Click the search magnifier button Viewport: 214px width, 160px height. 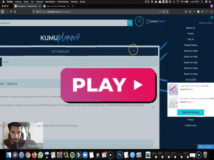(x=130, y=23)
